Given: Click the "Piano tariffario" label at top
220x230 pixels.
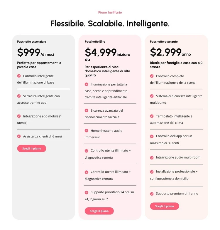Looking at the screenshot, I should [x=110, y=12].
